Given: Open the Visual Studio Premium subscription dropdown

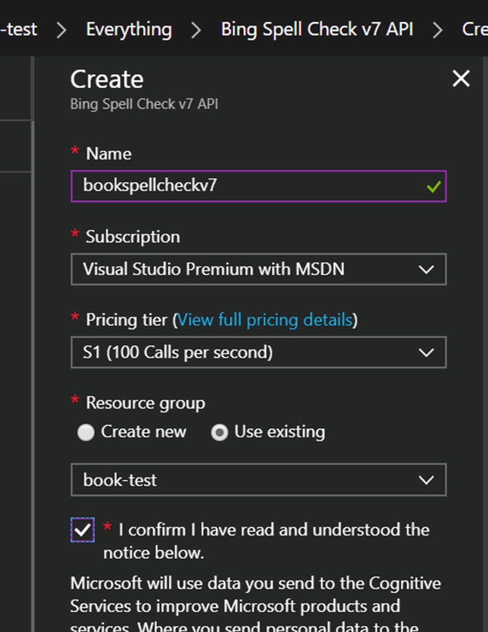Looking at the screenshot, I should tap(244, 269).
